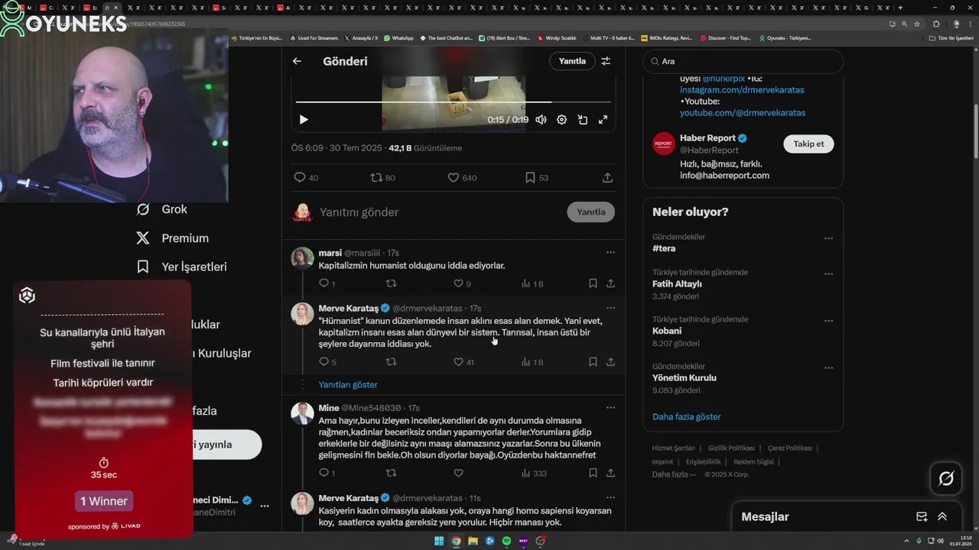Screen dimensions: 979x550
Task: Bookmark Merve Karataş Hümanist reply
Action: 593,362
